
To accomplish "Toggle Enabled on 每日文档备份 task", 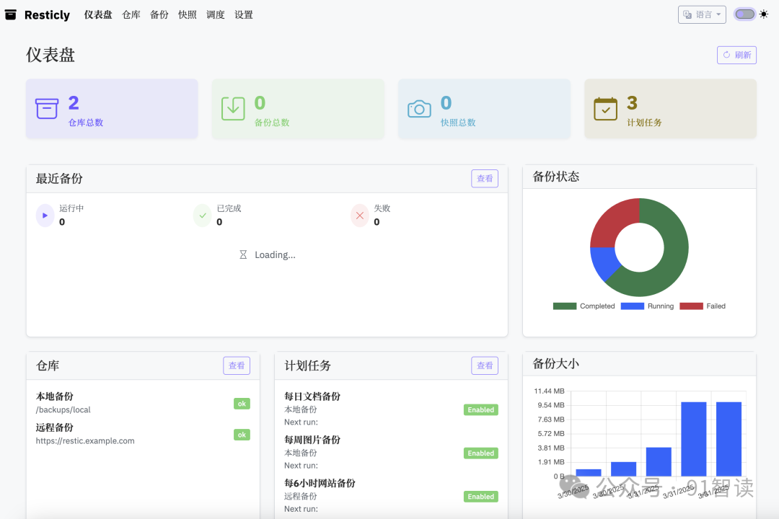I will pyautogui.click(x=480, y=409).
